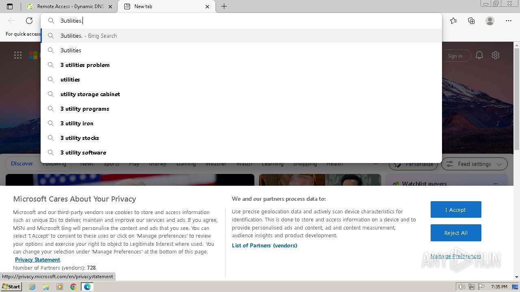
Task: Open the Windows Start button
Action: [x=11, y=286]
